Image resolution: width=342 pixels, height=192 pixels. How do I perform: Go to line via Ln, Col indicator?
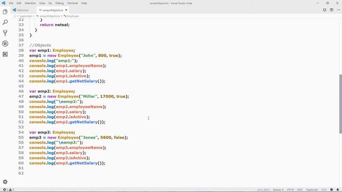click(x=263, y=190)
